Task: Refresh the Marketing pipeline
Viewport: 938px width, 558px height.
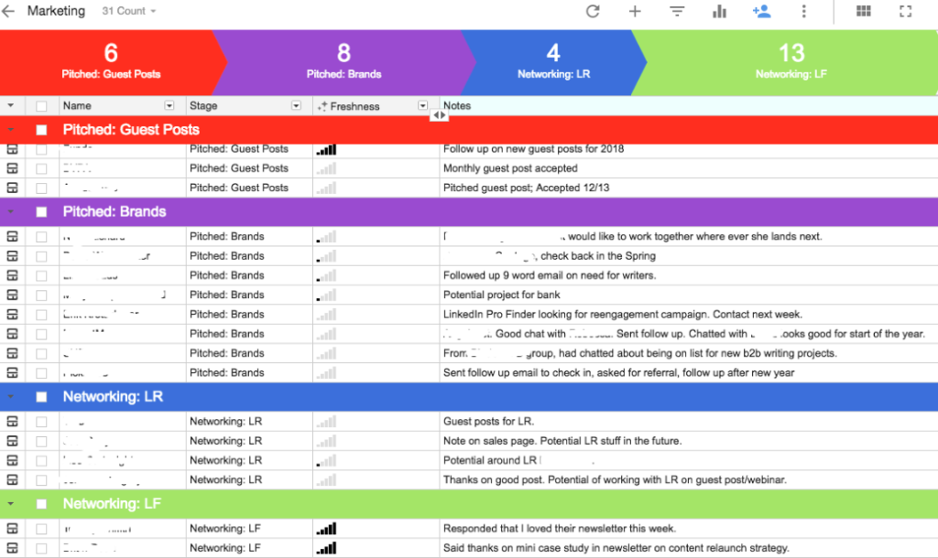Action: (x=593, y=11)
